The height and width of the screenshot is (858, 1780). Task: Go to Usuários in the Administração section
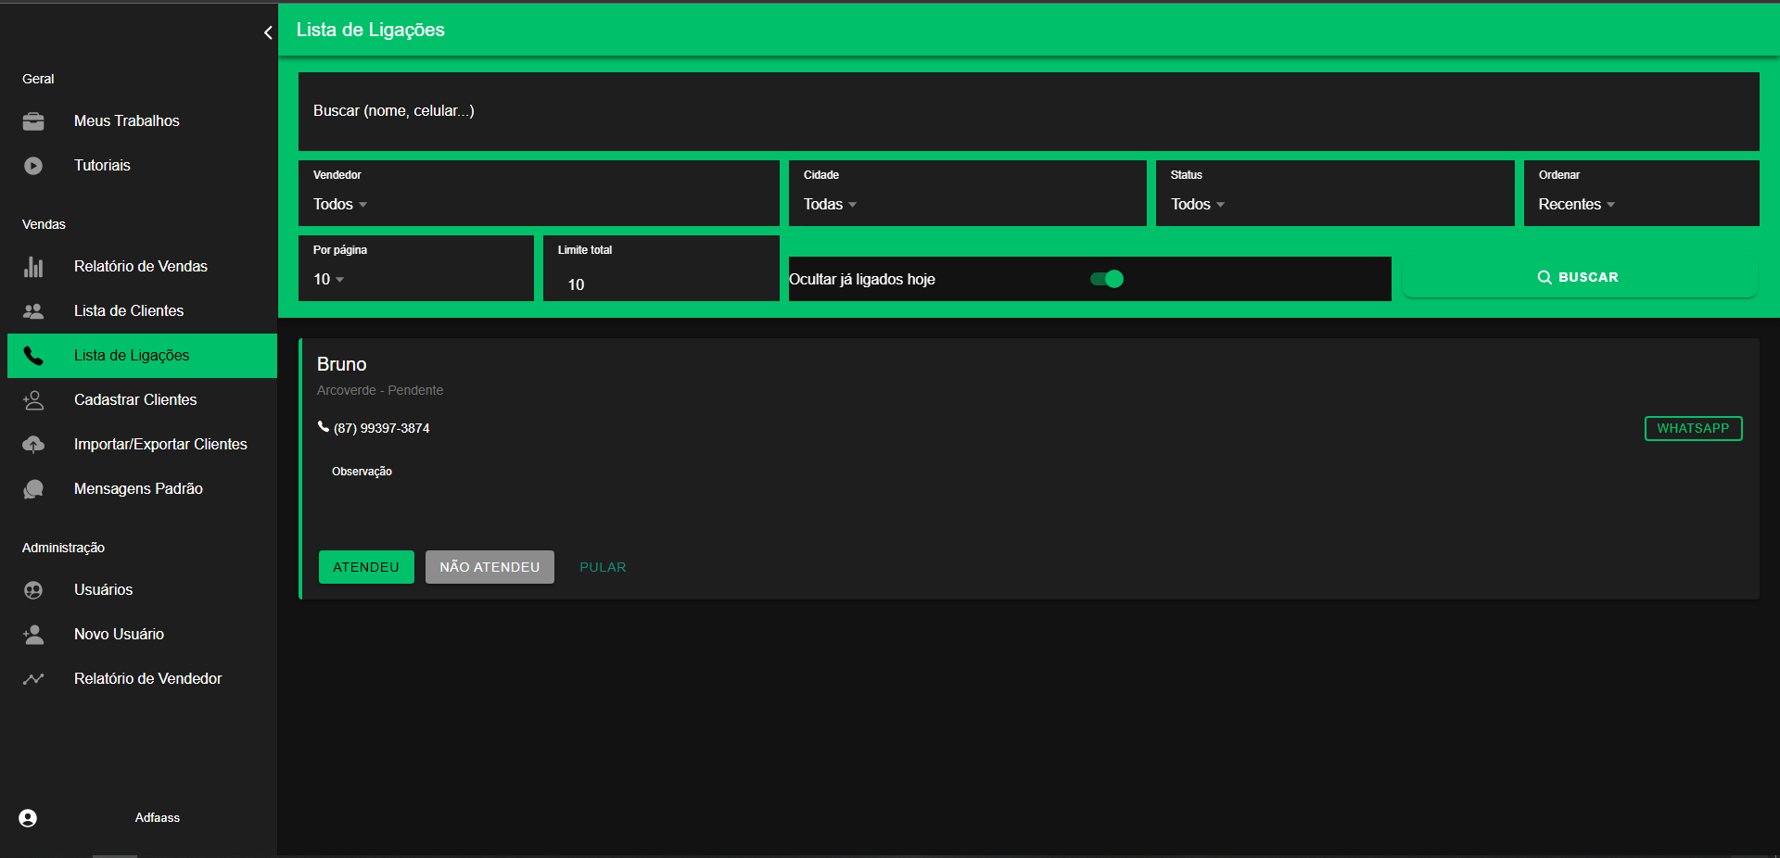pyautogui.click(x=103, y=590)
